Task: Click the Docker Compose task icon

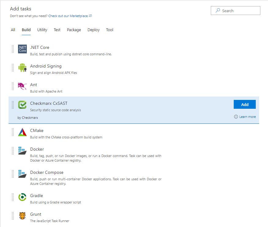Action: click(x=22, y=174)
